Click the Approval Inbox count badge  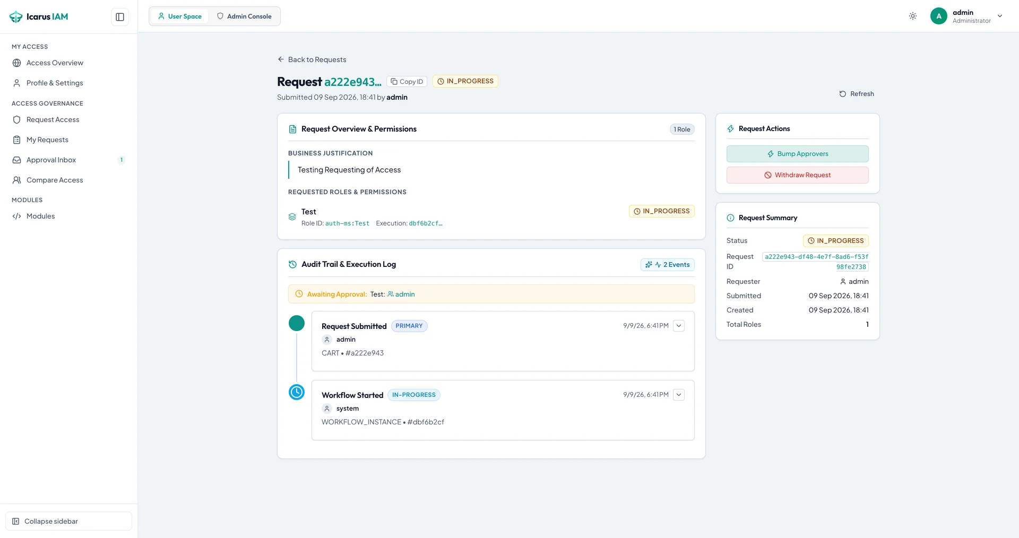[x=122, y=160]
